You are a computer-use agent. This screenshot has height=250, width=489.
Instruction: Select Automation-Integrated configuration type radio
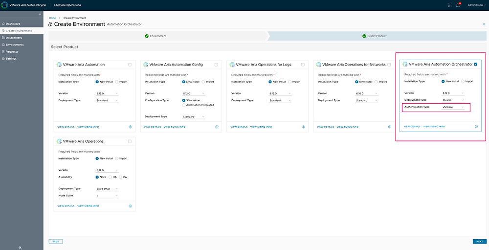tap(184, 105)
